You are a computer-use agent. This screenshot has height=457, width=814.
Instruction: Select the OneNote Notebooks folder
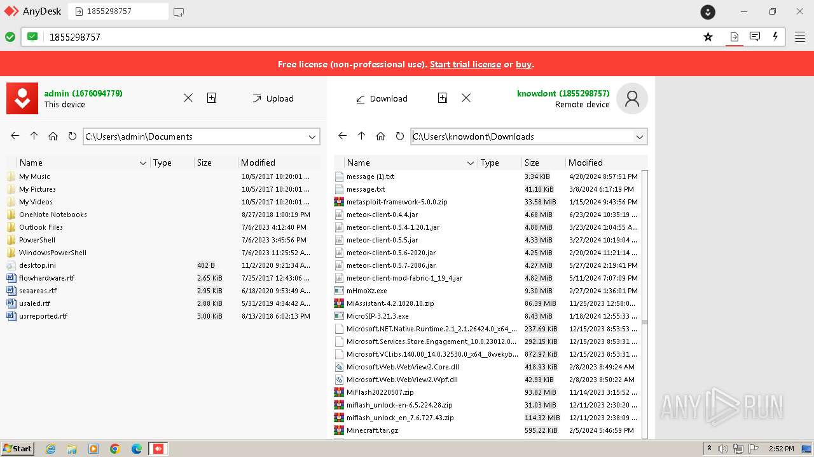[x=163, y=215]
